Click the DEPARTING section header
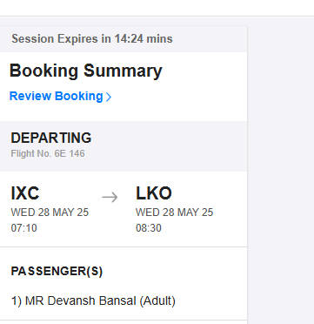The height and width of the screenshot is (324, 314). (51, 138)
